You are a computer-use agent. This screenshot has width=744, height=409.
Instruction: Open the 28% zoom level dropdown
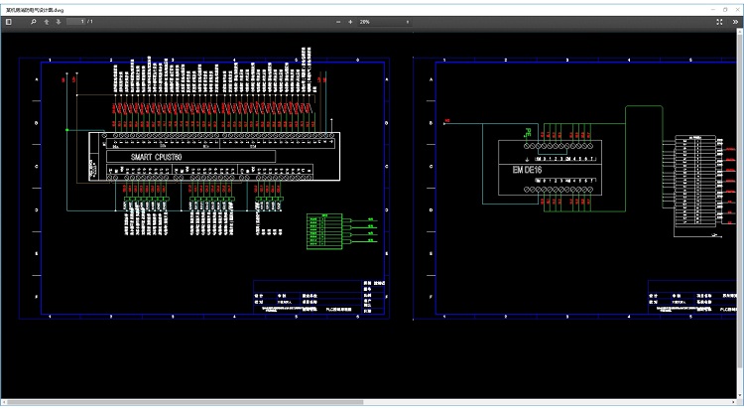click(385, 21)
